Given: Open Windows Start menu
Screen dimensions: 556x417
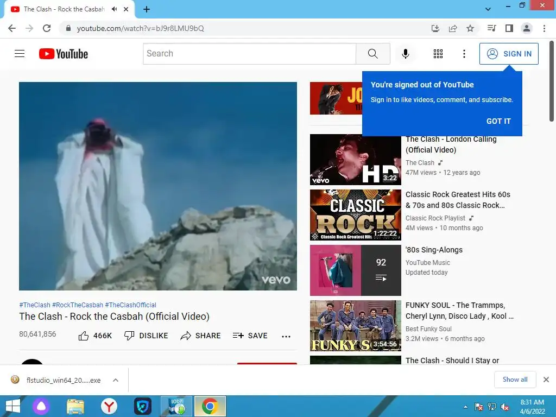Looking at the screenshot, I should tap(13, 406).
